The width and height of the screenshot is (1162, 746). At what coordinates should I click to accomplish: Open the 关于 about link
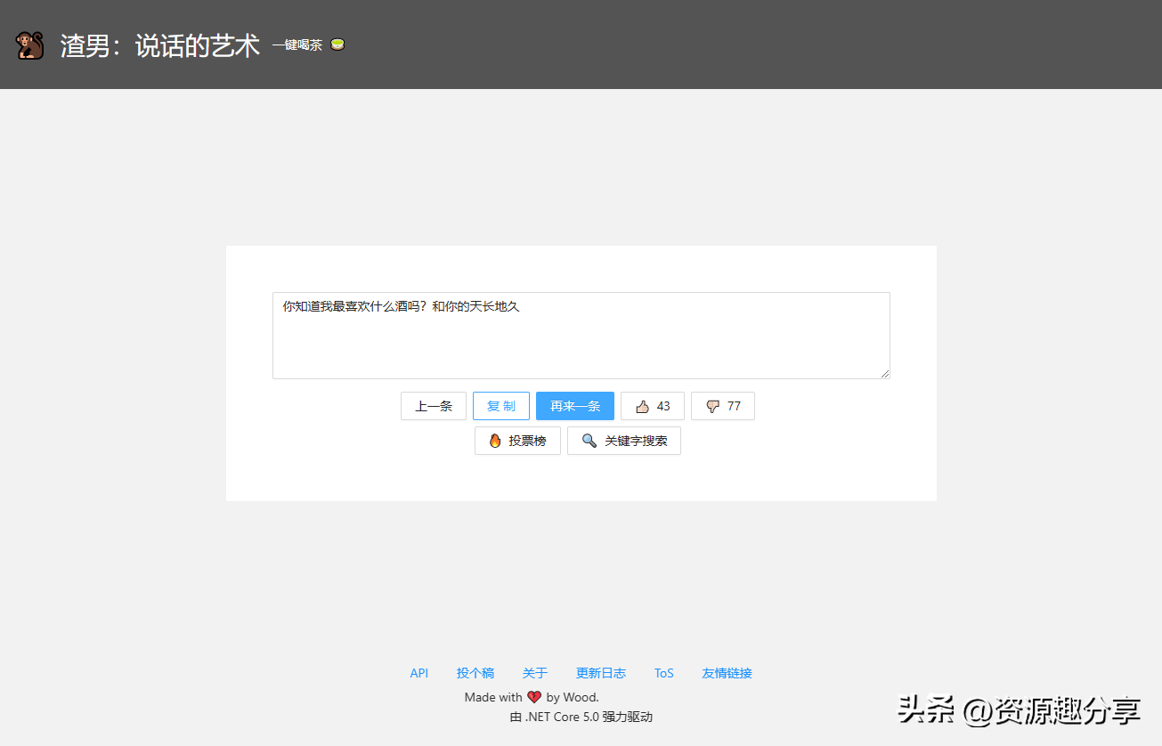point(535,673)
